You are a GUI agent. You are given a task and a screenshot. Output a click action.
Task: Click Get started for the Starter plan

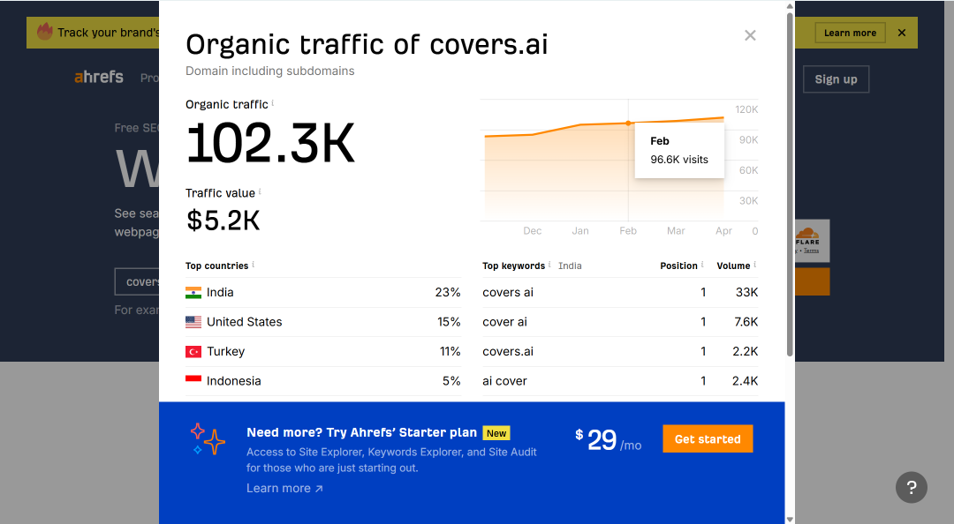[x=708, y=439]
